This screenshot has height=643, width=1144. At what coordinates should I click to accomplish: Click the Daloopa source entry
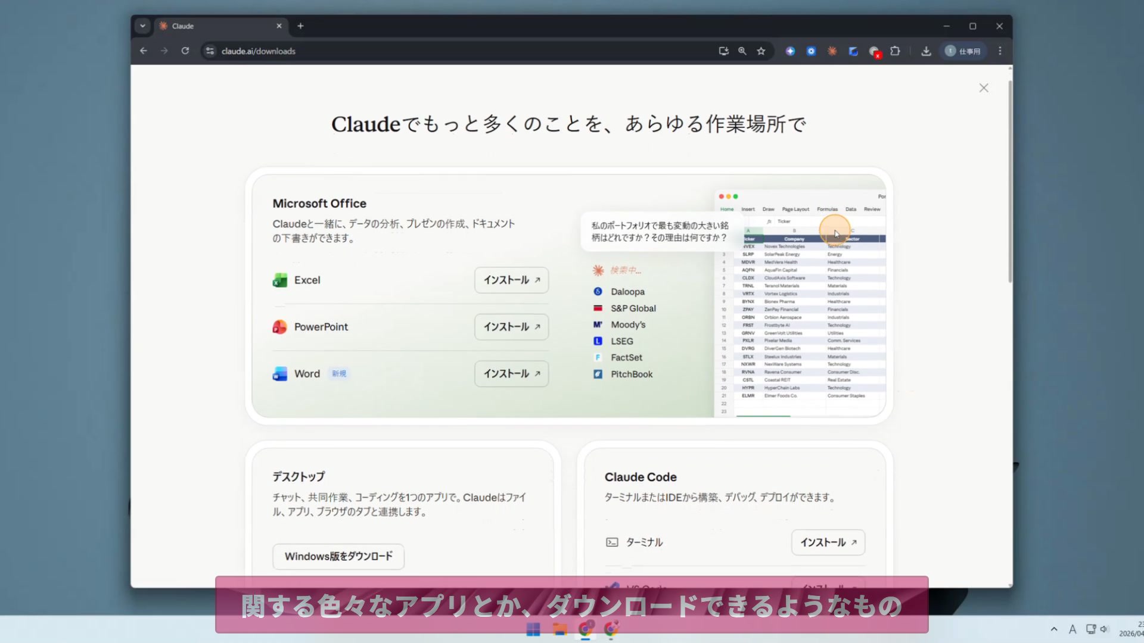[x=620, y=292]
